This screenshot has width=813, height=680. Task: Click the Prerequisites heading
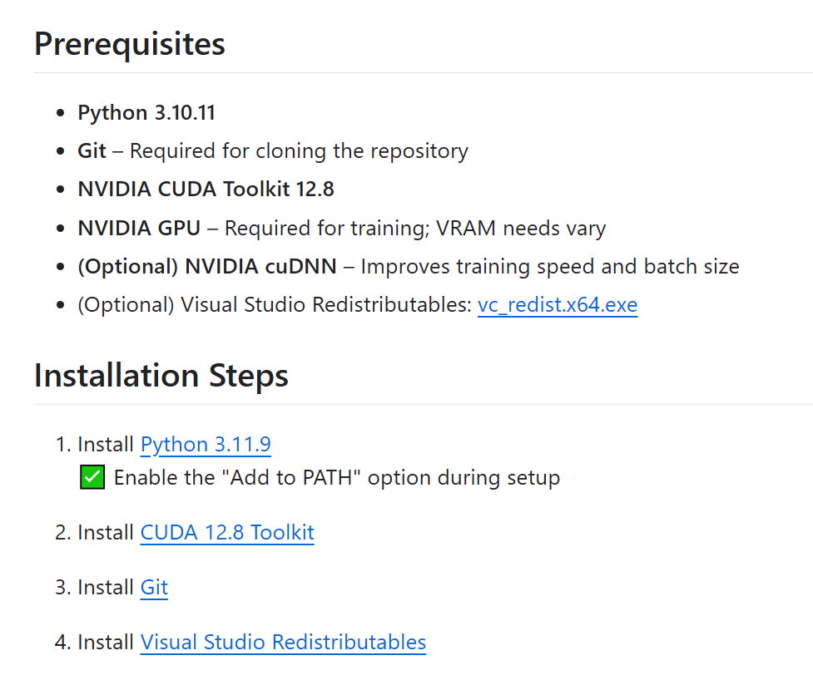[x=130, y=44]
